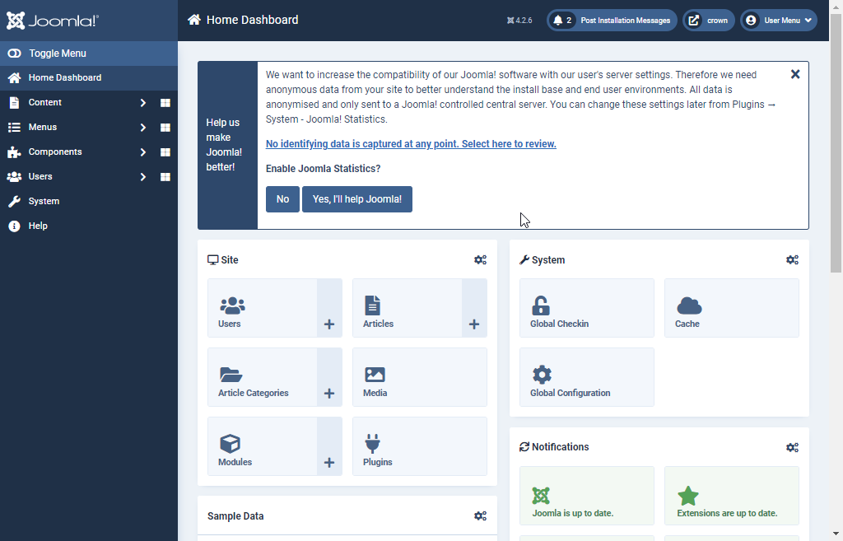Click the page vertical scrollbar
843x541 pixels.
pyautogui.click(x=836, y=145)
